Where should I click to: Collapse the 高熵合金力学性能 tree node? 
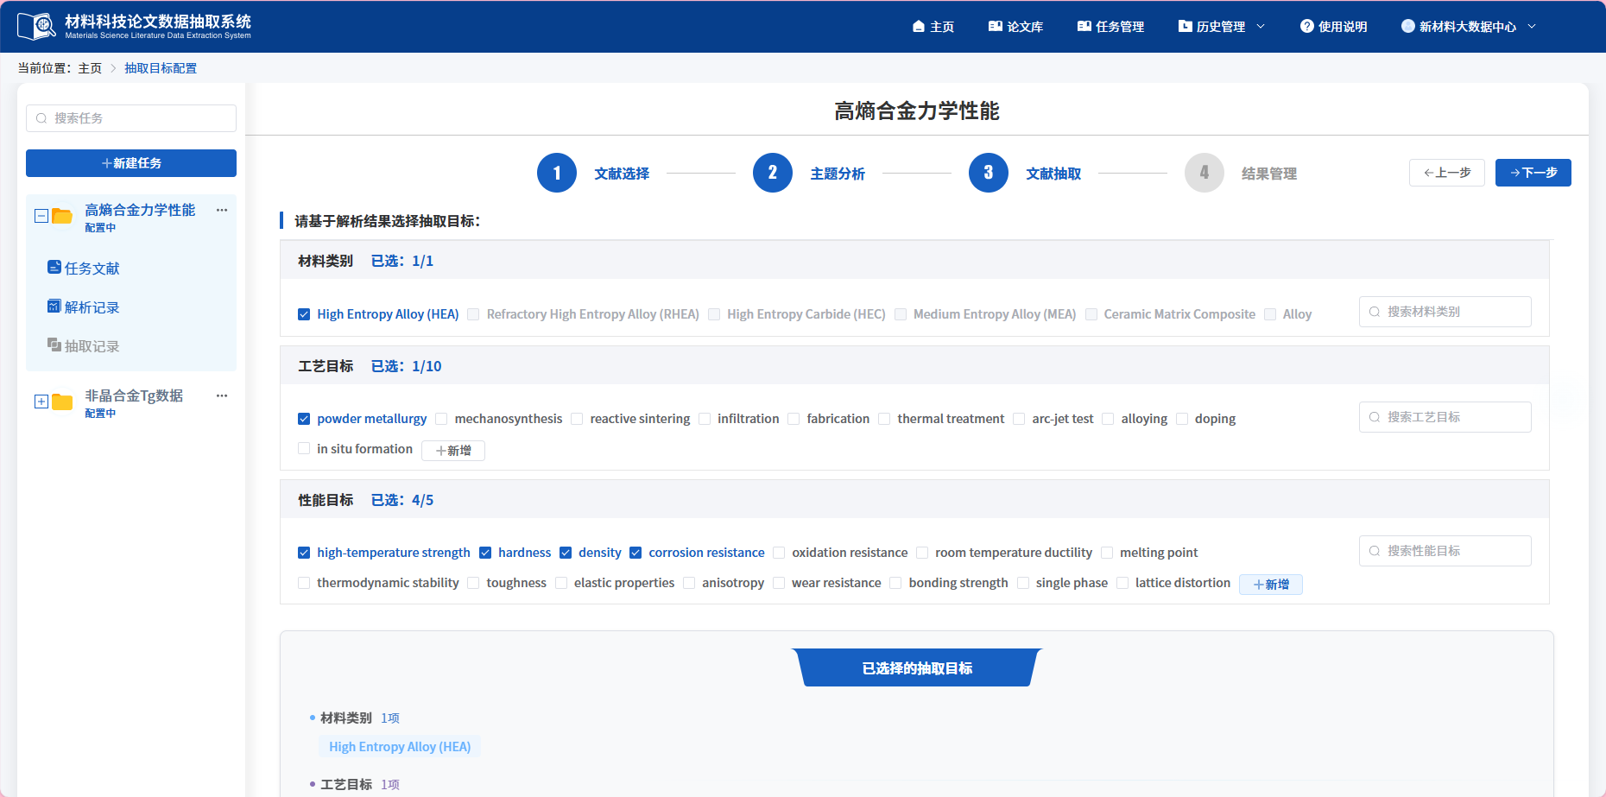[41, 215]
